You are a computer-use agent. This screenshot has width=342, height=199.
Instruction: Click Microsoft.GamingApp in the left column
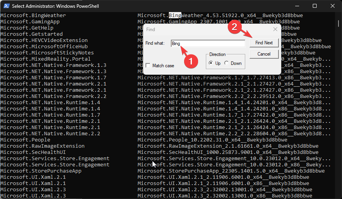[30, 21]
